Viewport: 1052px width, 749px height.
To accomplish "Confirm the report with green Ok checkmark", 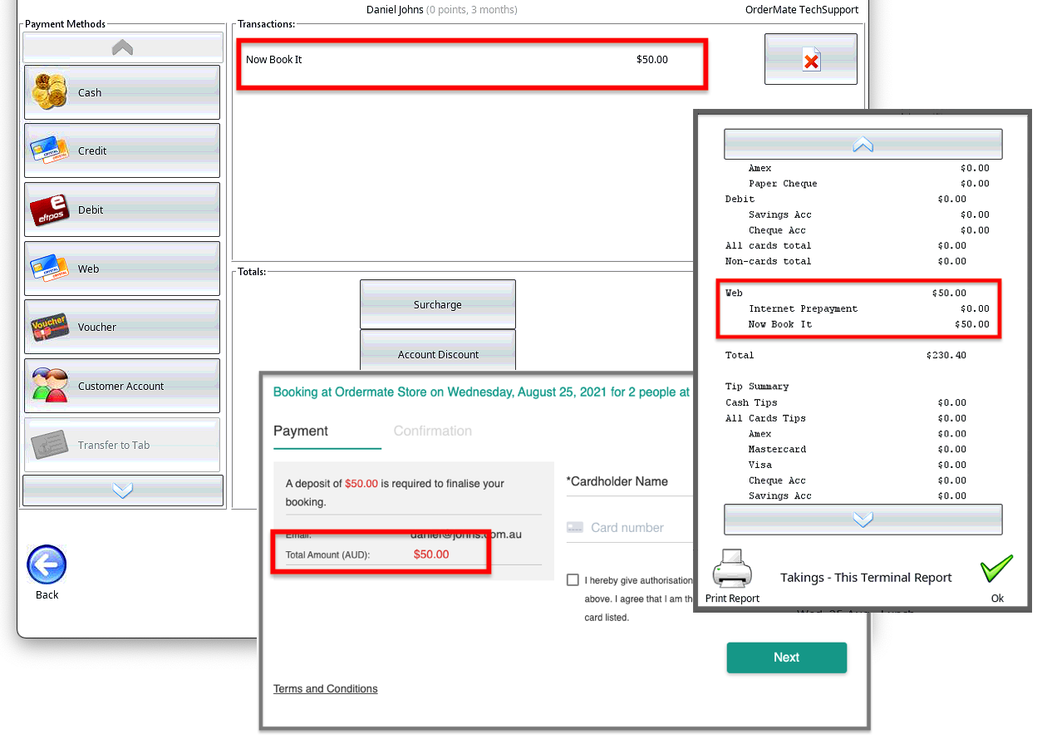I will (x=997, y=569).
